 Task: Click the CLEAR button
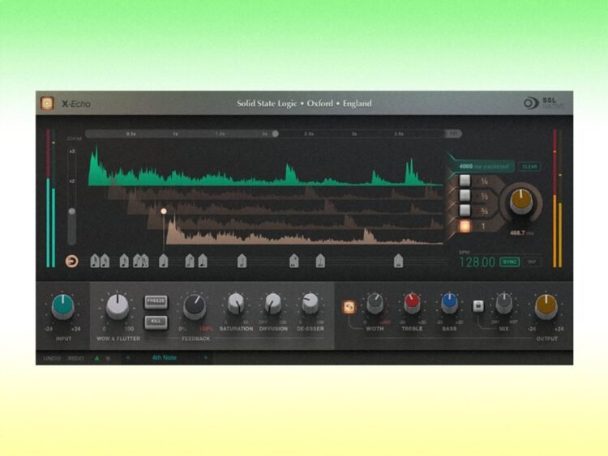coord(529,167)
